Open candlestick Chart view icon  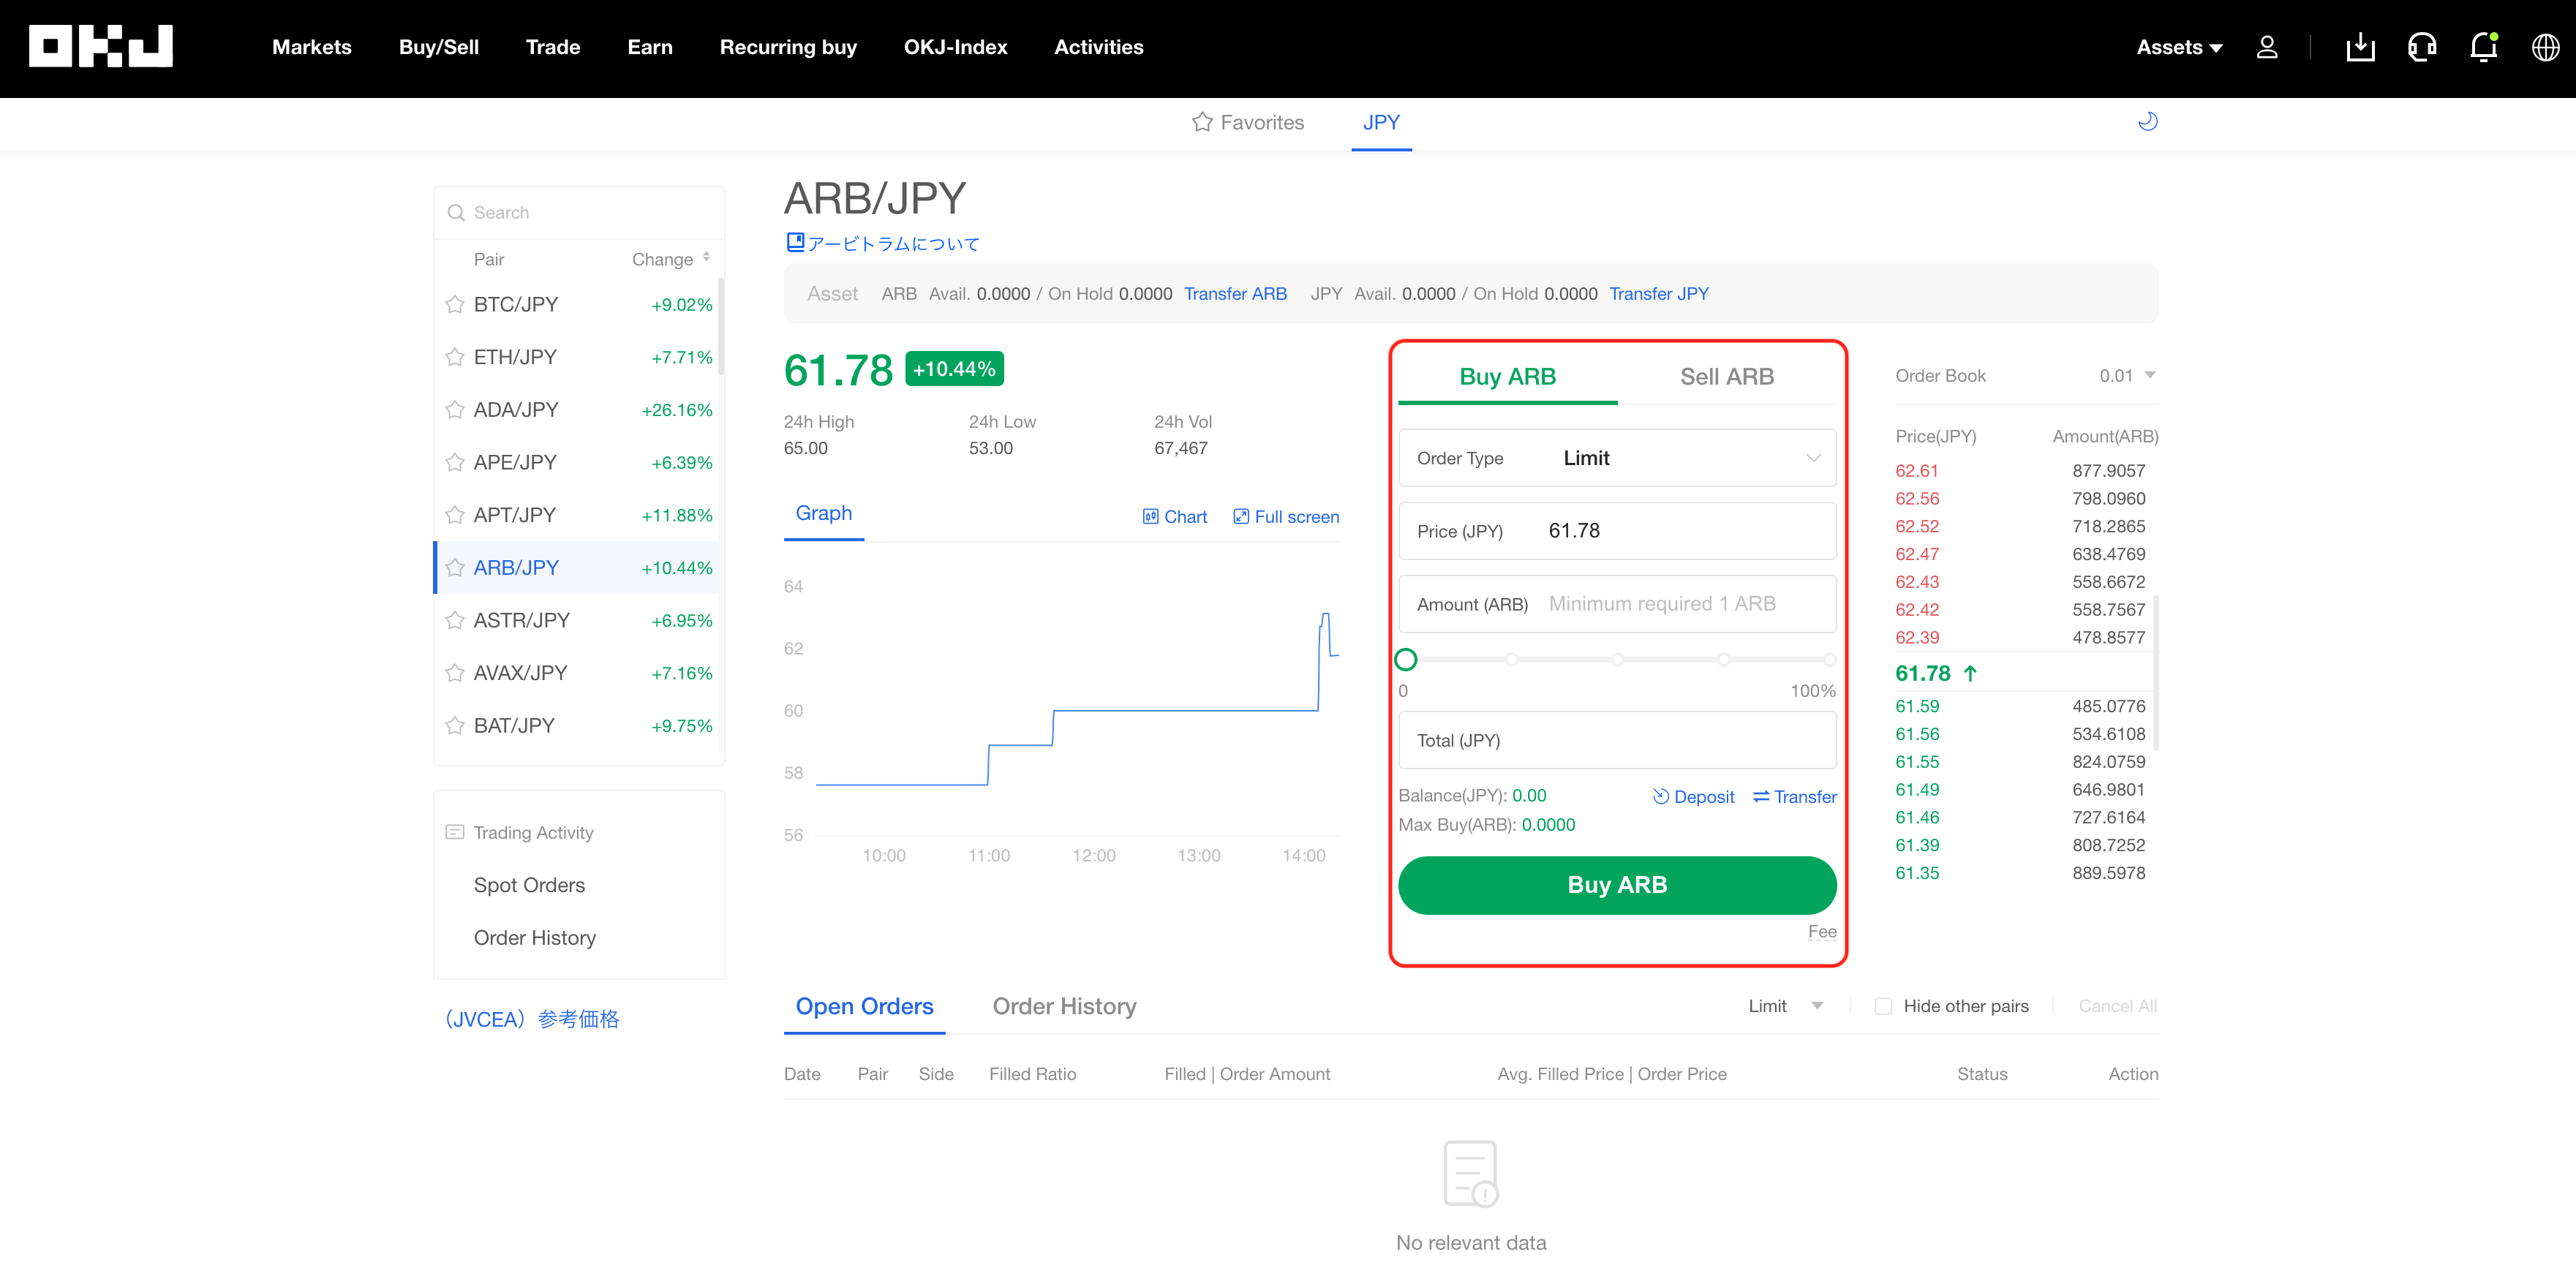[1150, 517]
